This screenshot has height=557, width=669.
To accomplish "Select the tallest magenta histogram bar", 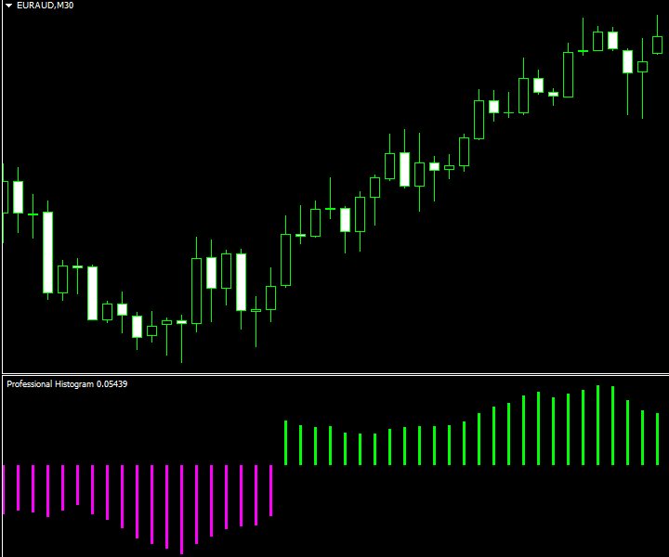I will 182,510.
